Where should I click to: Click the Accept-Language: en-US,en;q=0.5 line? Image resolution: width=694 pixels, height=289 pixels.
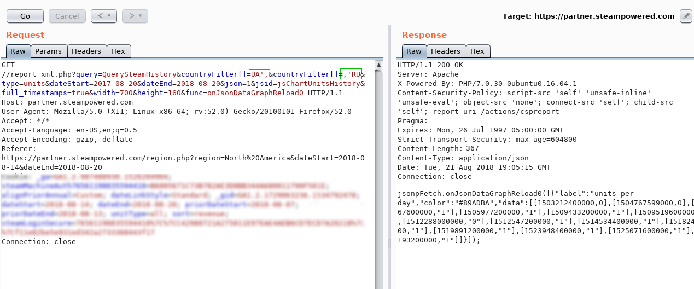pyautogui.click(x=69, y=130)
